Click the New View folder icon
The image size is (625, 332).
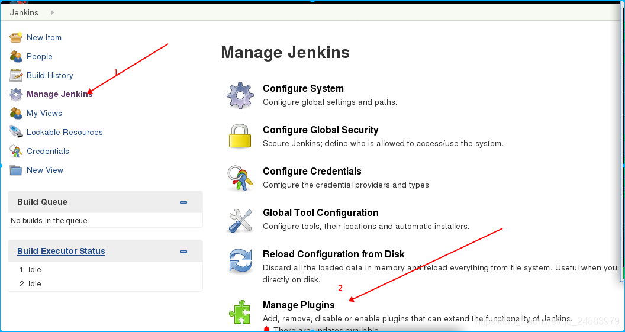(x=16, y=170)
